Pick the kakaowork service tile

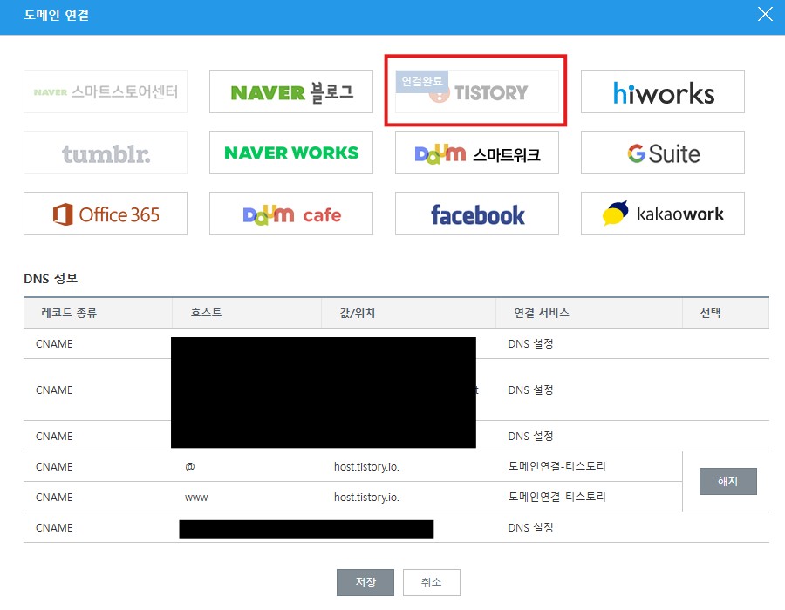click(x=662, y=213)
